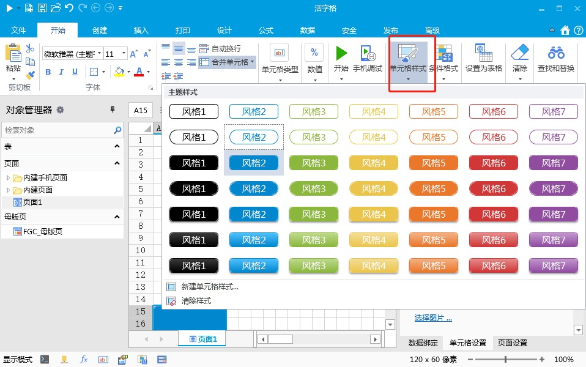Click the yellow fill color bucket
This screenshot has width=586, height=367.
click(x=119, y=72)
